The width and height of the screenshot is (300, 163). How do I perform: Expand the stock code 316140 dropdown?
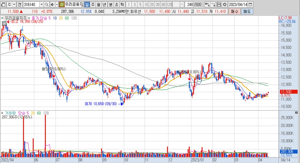click(x=41, y=5)
